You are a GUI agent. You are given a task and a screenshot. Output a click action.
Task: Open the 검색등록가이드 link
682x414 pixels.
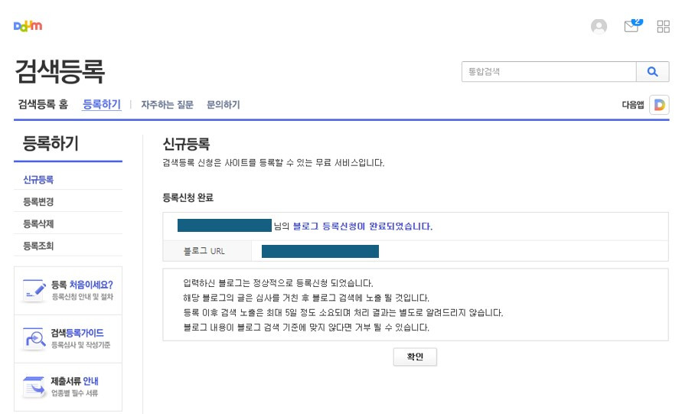(77, 333)
